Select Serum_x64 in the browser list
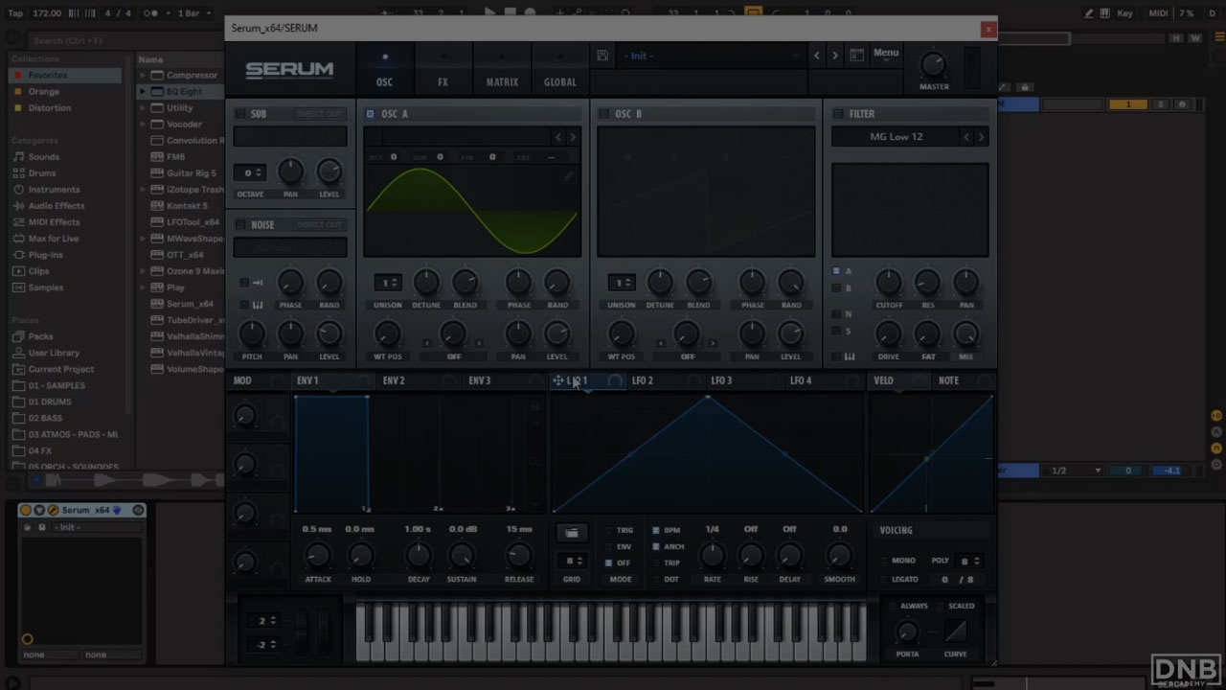 pyautogui.click(x=183, y=304)
